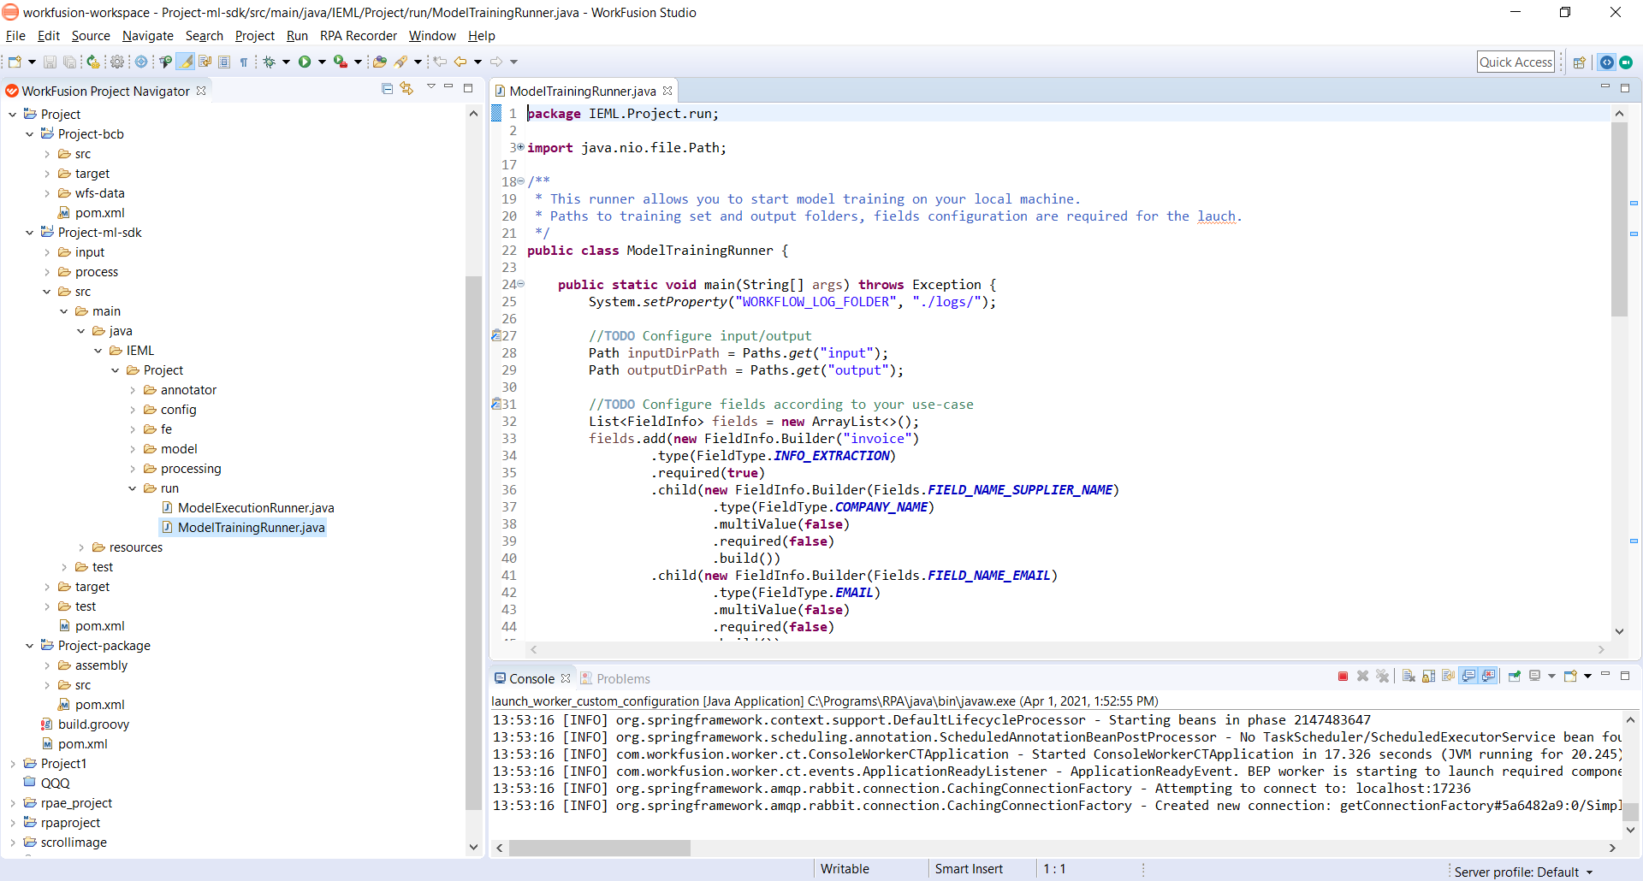Open Server profile dropdown arrow
The height and width of the screenshot is (881, 1643).
point(1590,872)
